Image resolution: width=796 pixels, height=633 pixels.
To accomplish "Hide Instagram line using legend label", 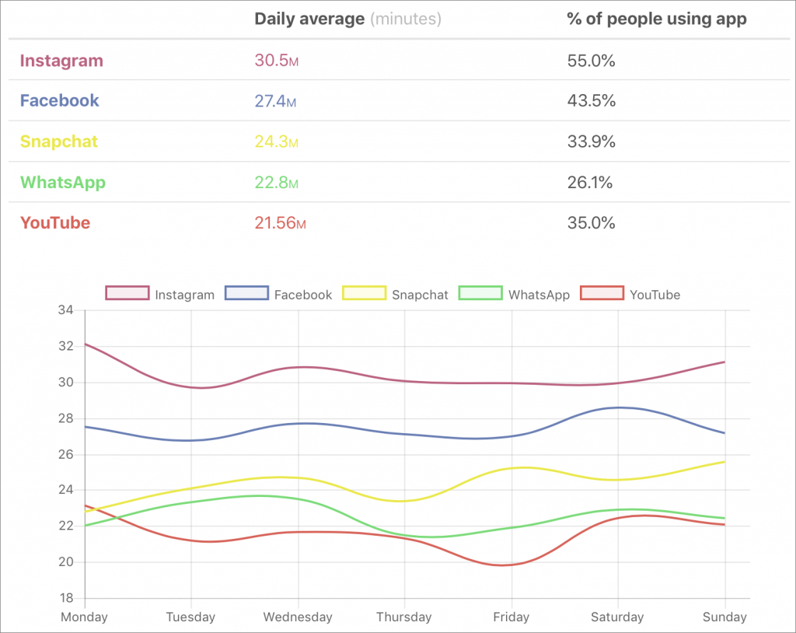I will [x=184, y=295].
